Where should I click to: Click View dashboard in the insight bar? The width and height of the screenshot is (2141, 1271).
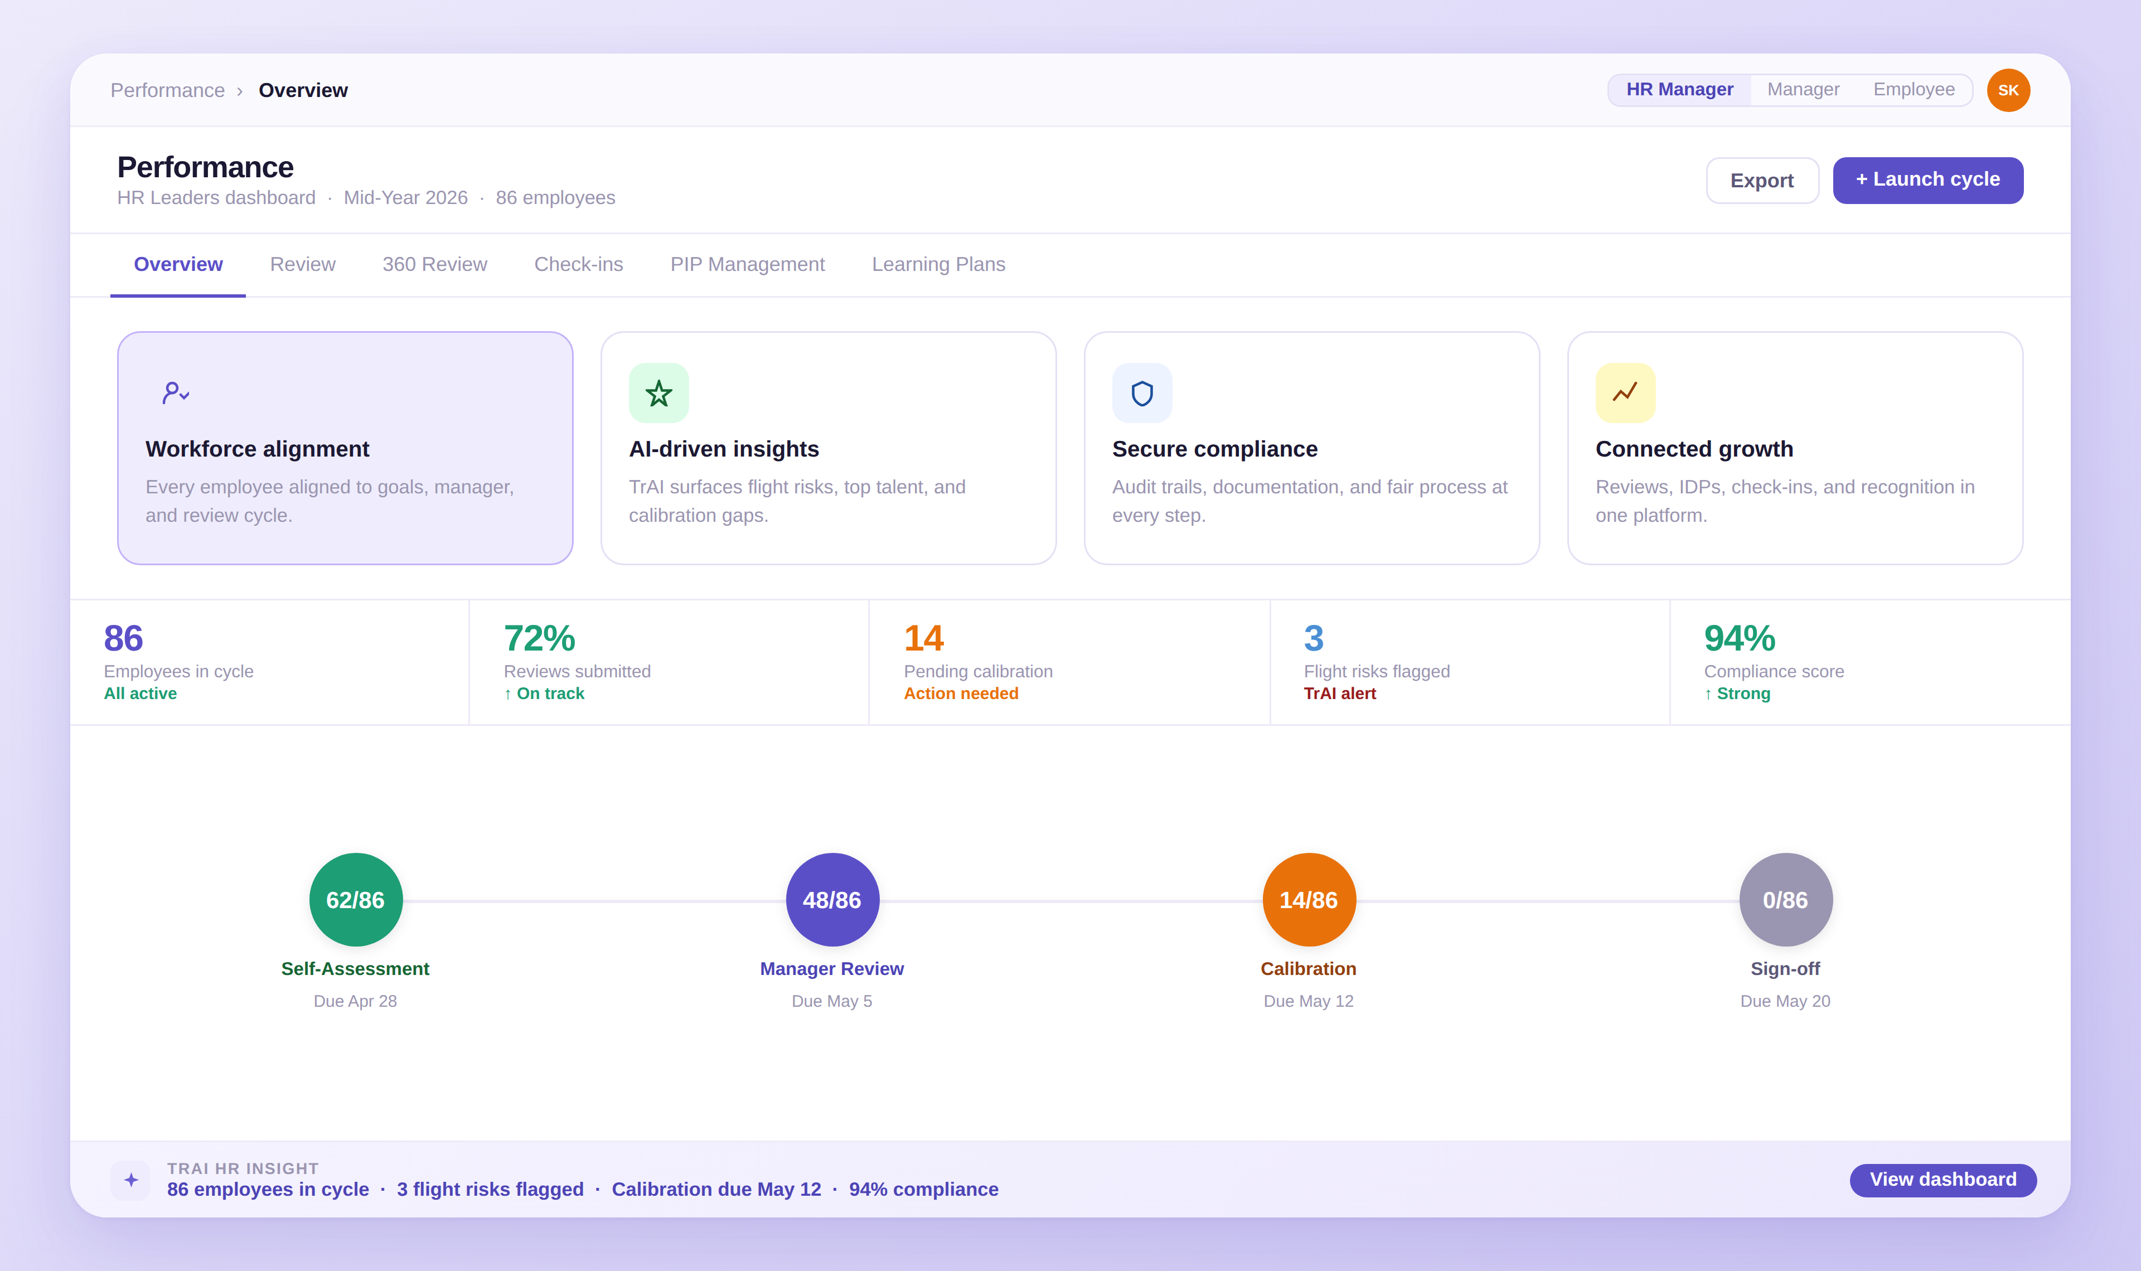pos(1943,1180)
